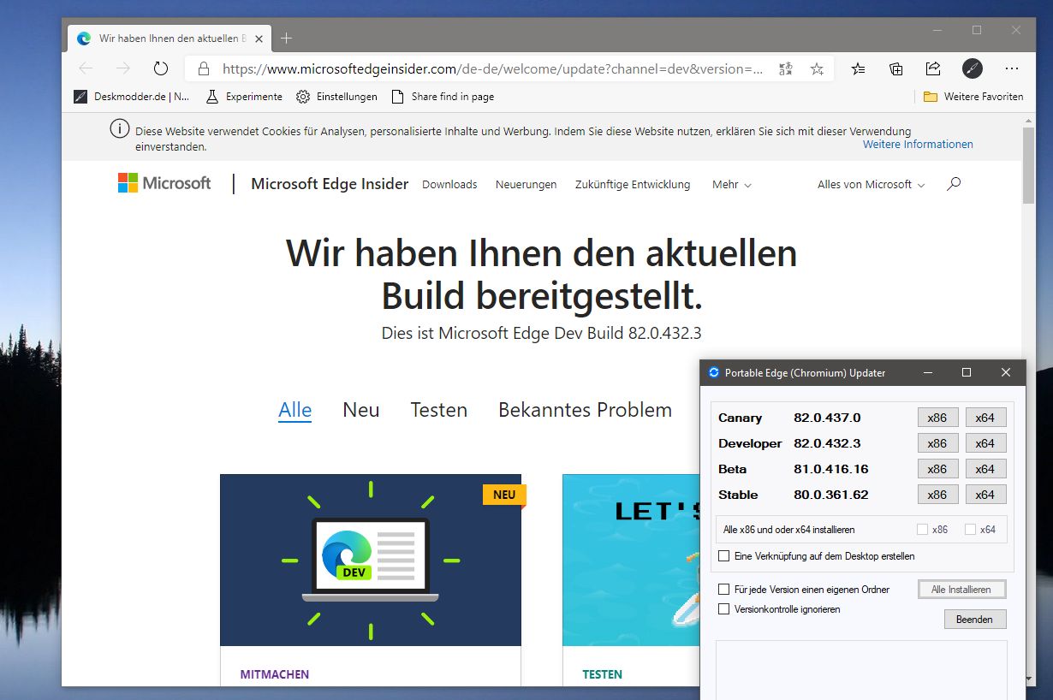Open the Deskmodder.de favorite
The width and height of the screenshot is (1053, 700).
click(133, 97)
